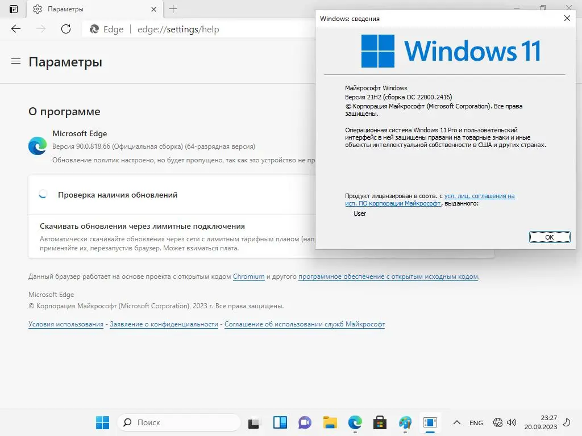Open Task View on the taskbar
The image size is (582, 436).
pyautogui.click(x=254, y=422)
